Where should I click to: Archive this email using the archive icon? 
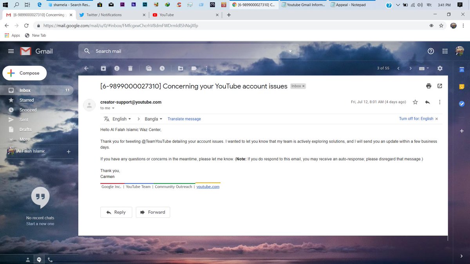coord(103,68)
